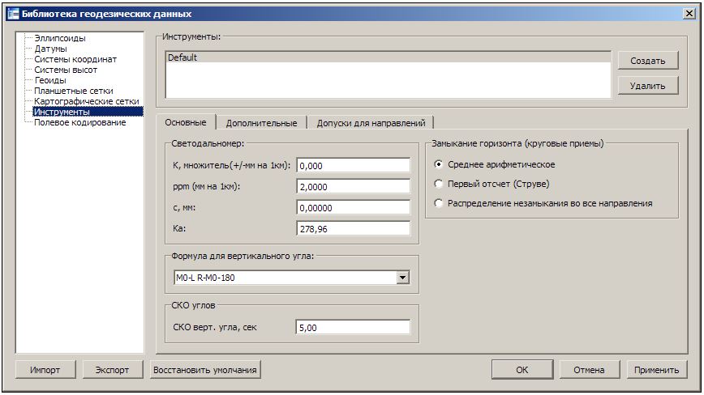Viewport: 704px width, 395px height.
Task: Click the Применить button
Action: coord(656,370)
